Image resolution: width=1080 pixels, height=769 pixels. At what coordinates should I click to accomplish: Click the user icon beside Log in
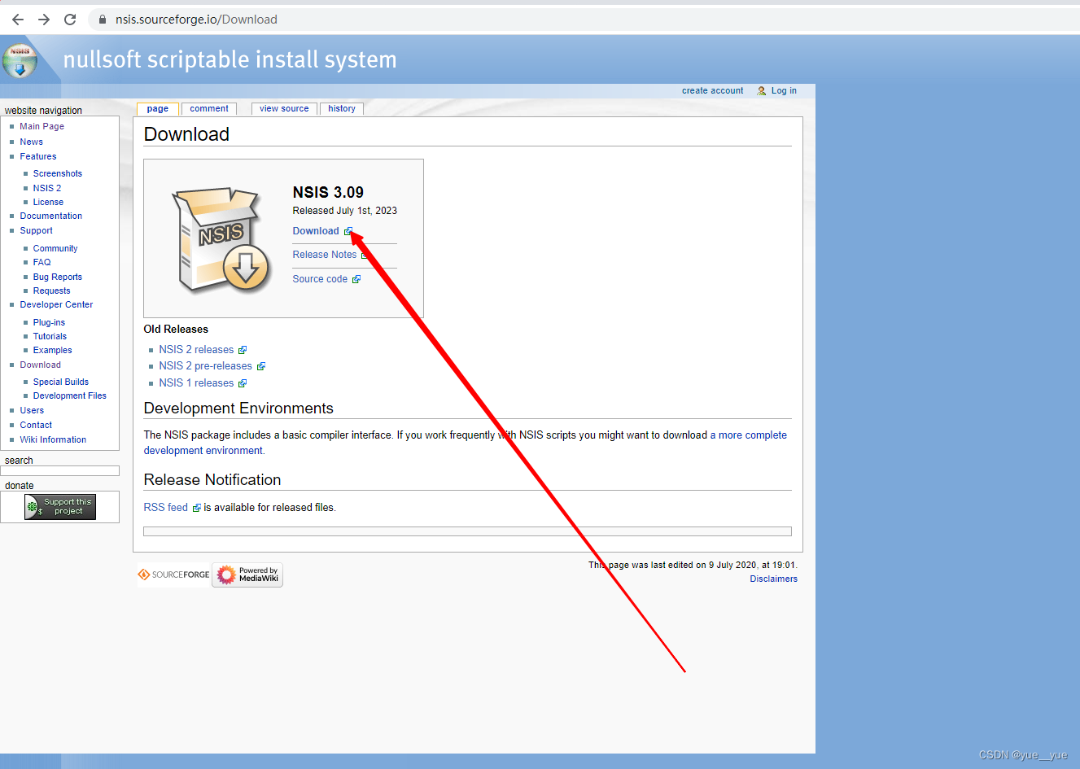coord(762,91)
